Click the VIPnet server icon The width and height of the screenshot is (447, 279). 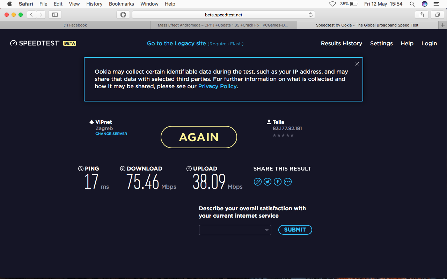point(92,122)
